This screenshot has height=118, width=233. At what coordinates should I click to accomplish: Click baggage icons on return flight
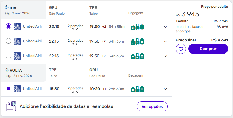click(137, 89)
